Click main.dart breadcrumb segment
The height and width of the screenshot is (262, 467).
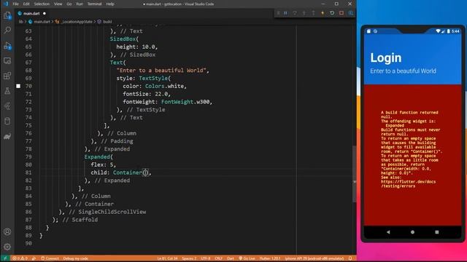click(x=42, y=22)
